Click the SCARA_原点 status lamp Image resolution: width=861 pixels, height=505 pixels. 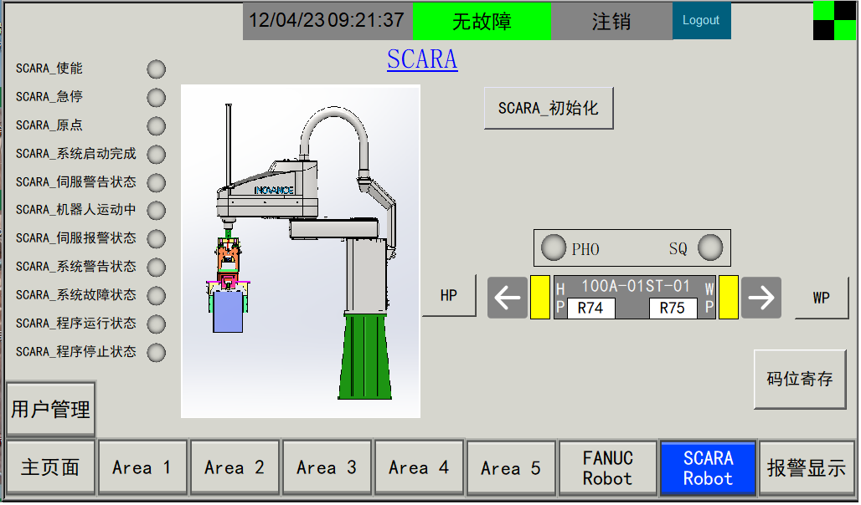click(x=157, y=126)
